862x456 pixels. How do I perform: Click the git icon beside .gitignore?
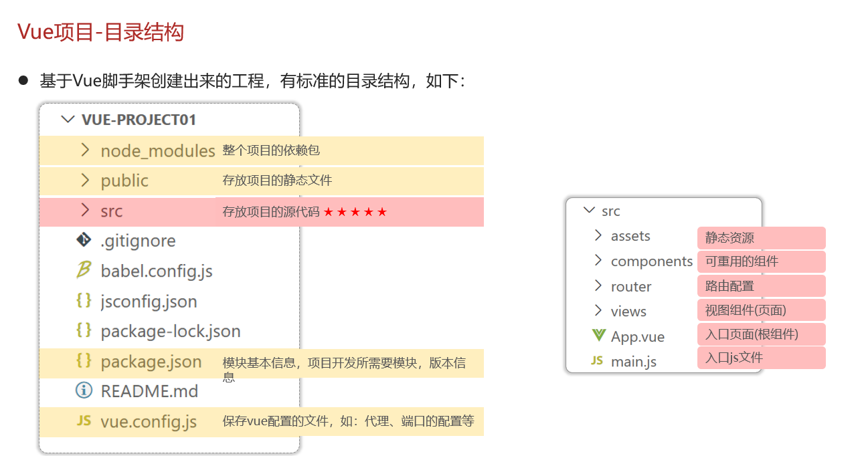click(x=84, y=240)
